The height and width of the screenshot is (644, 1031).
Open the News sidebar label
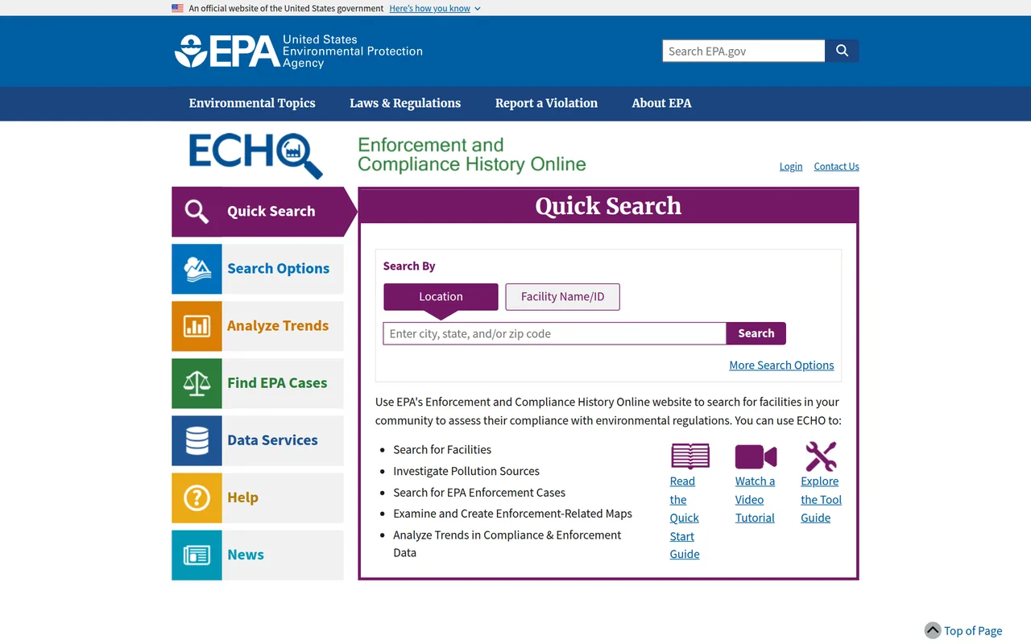[x=246, y=555]
